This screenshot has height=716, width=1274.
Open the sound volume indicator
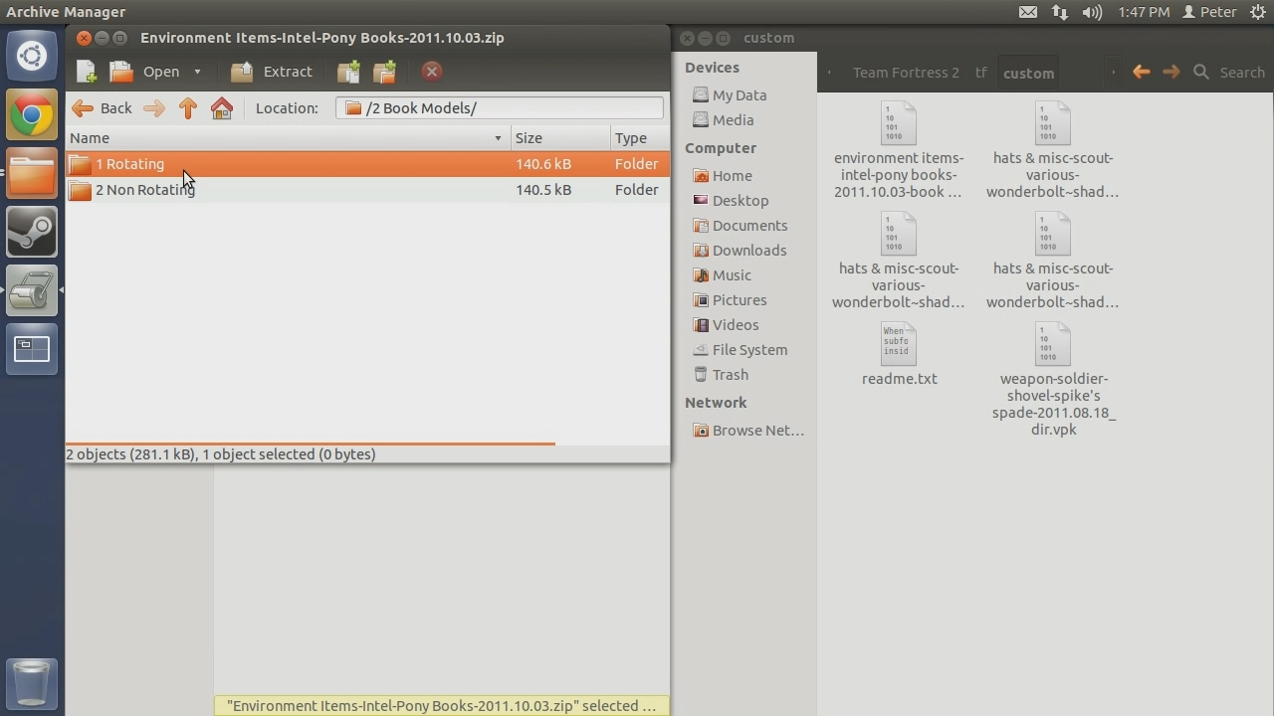[x=1092, y=12]
